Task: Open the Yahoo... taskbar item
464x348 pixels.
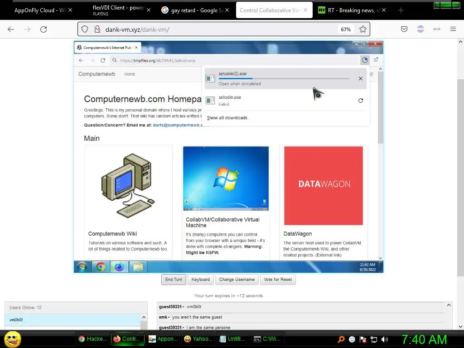Action: [198, 339]
